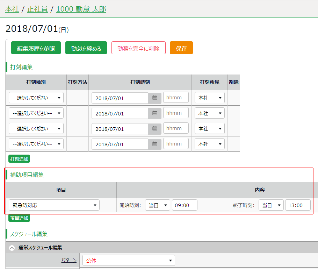Open third row 打刻種別 dropdown
The width and height of the screenshot is (318, 269).
point(36,129)
